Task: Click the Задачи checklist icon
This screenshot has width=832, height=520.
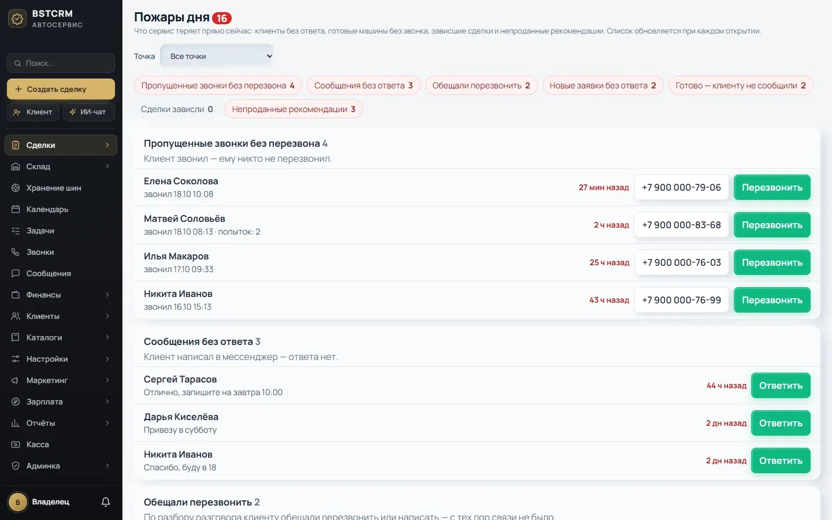Action: (16, 231)
